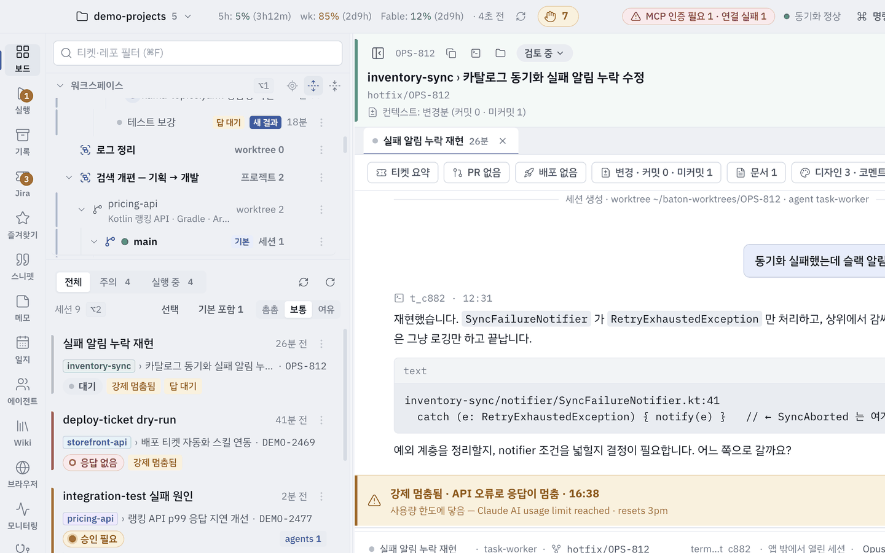Open the 모니터링 sidebar item

[x=22, y=517]
